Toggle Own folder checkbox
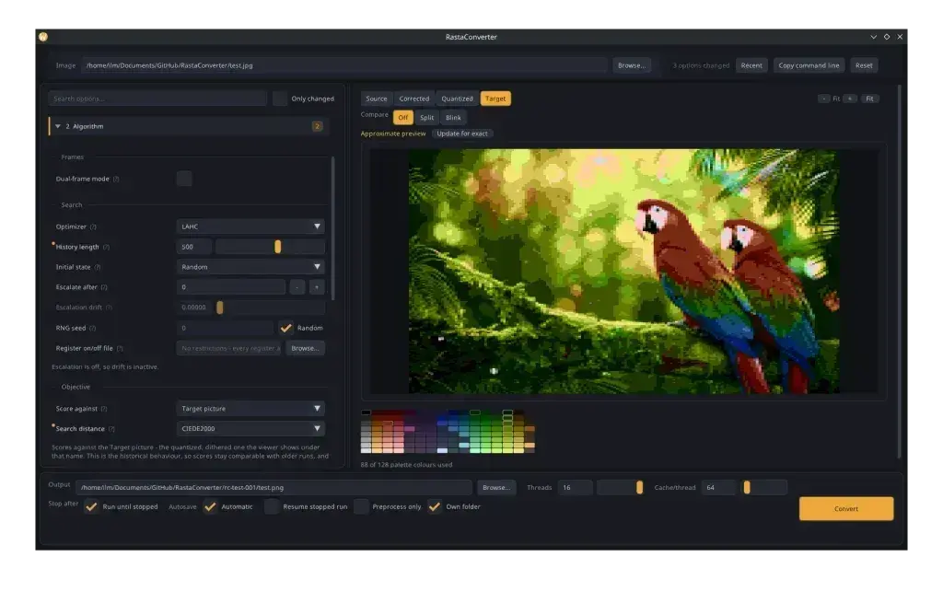This screenshot has height=592, width=943. pos(435,506)
